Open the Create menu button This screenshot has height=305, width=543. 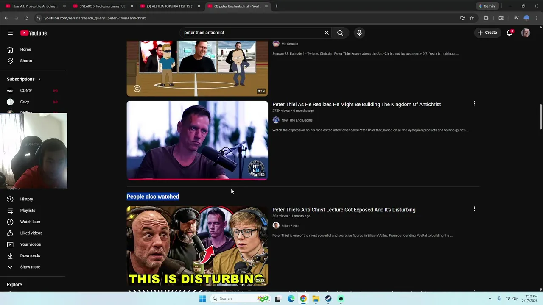click(x=487, y=33)
